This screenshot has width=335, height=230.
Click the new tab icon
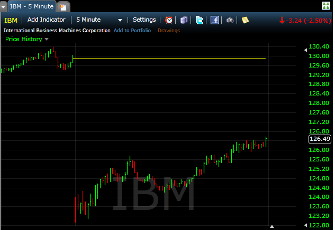(x=63, y=6)
